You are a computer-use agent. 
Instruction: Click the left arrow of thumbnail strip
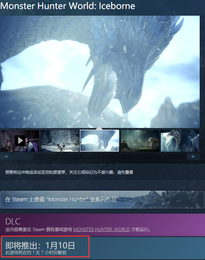[6, 157]
